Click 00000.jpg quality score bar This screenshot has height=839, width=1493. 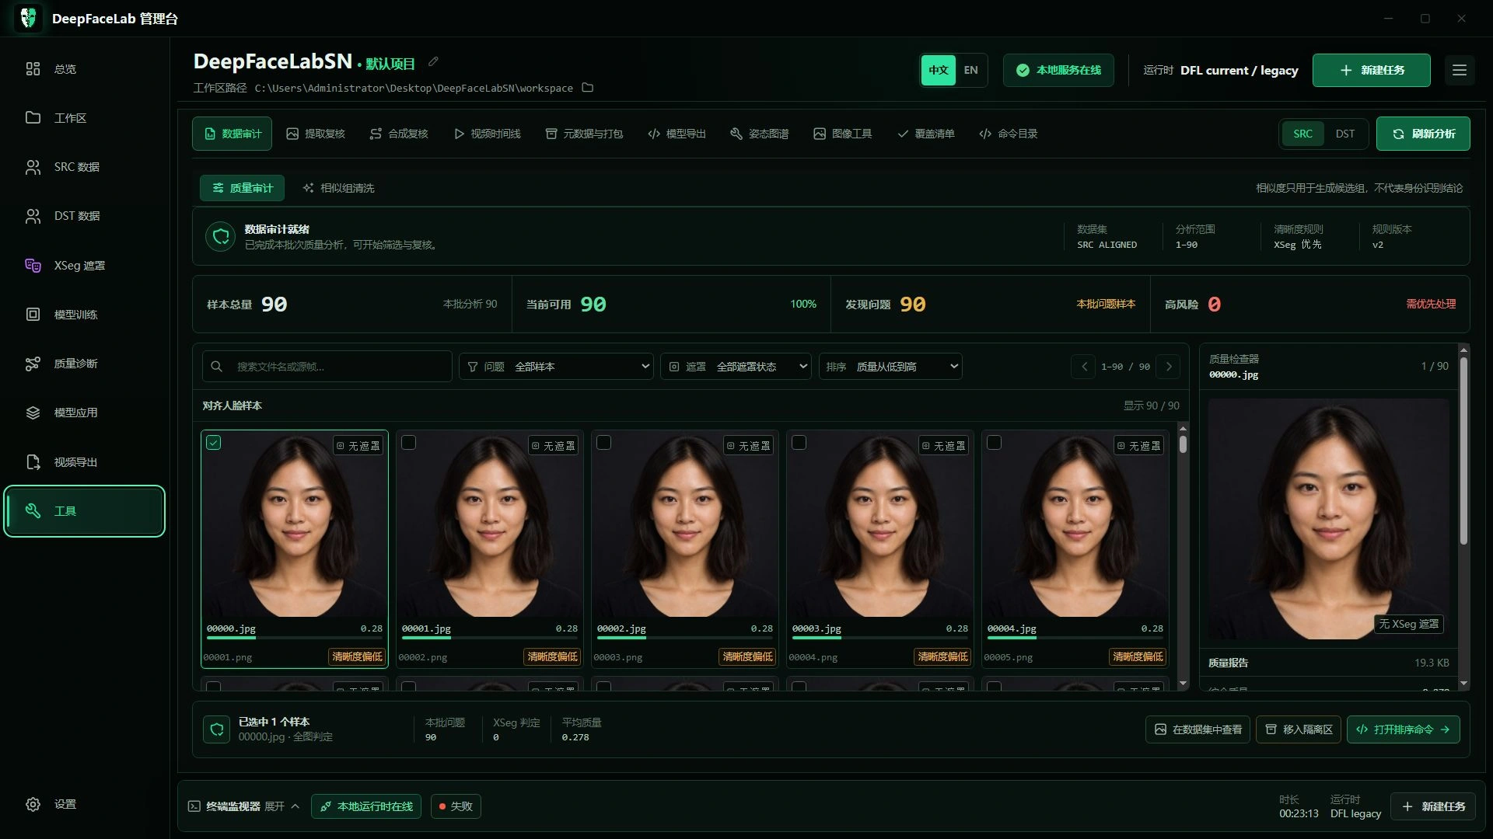tap(295, 639)
